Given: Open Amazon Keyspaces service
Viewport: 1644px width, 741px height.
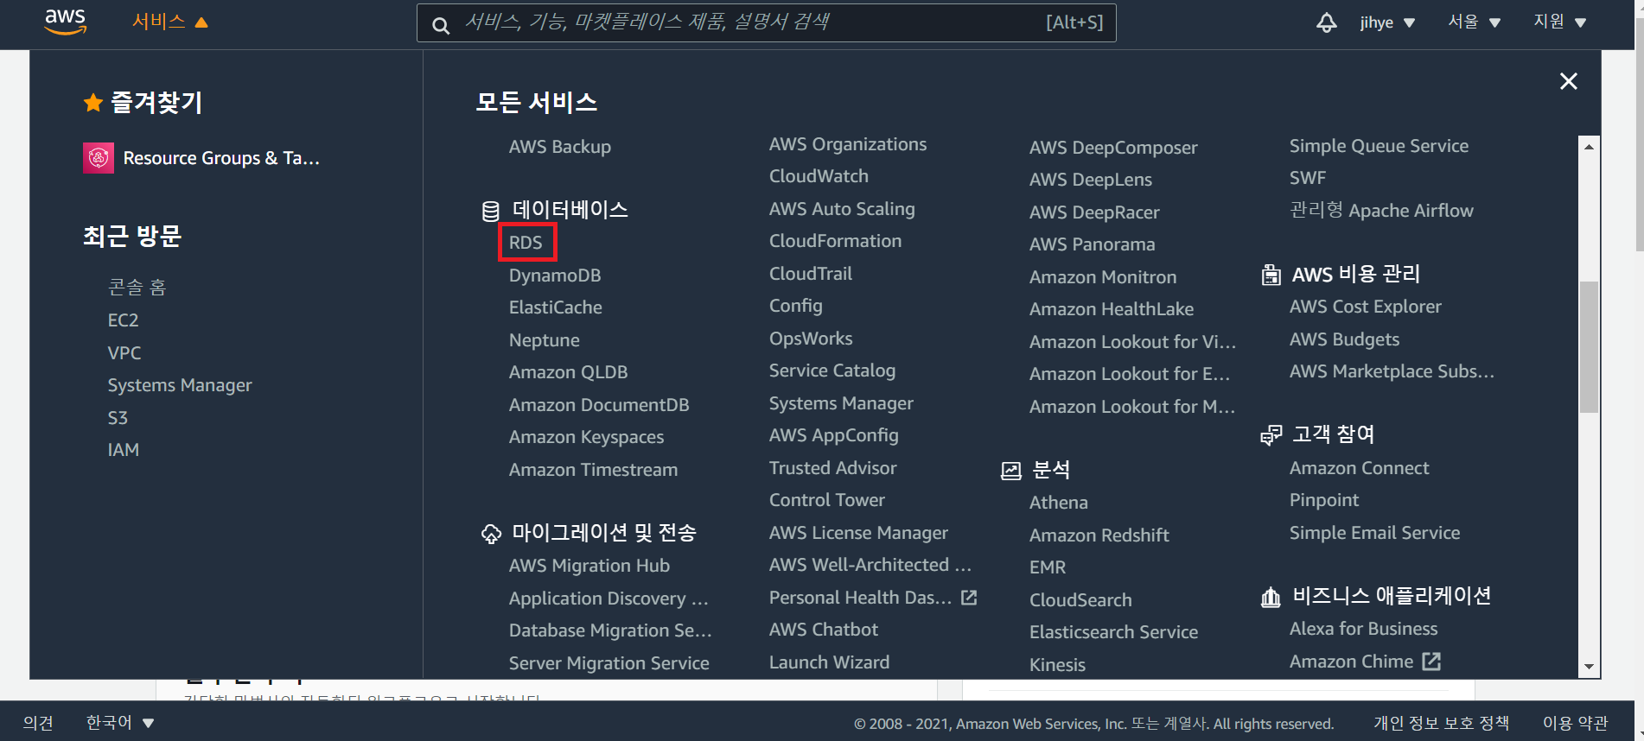Looking at the screenshot, I should 587,437.
